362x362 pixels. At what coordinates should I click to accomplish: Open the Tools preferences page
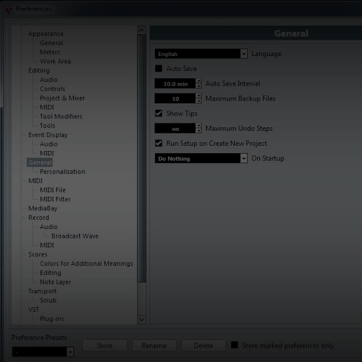coord(48,126)
